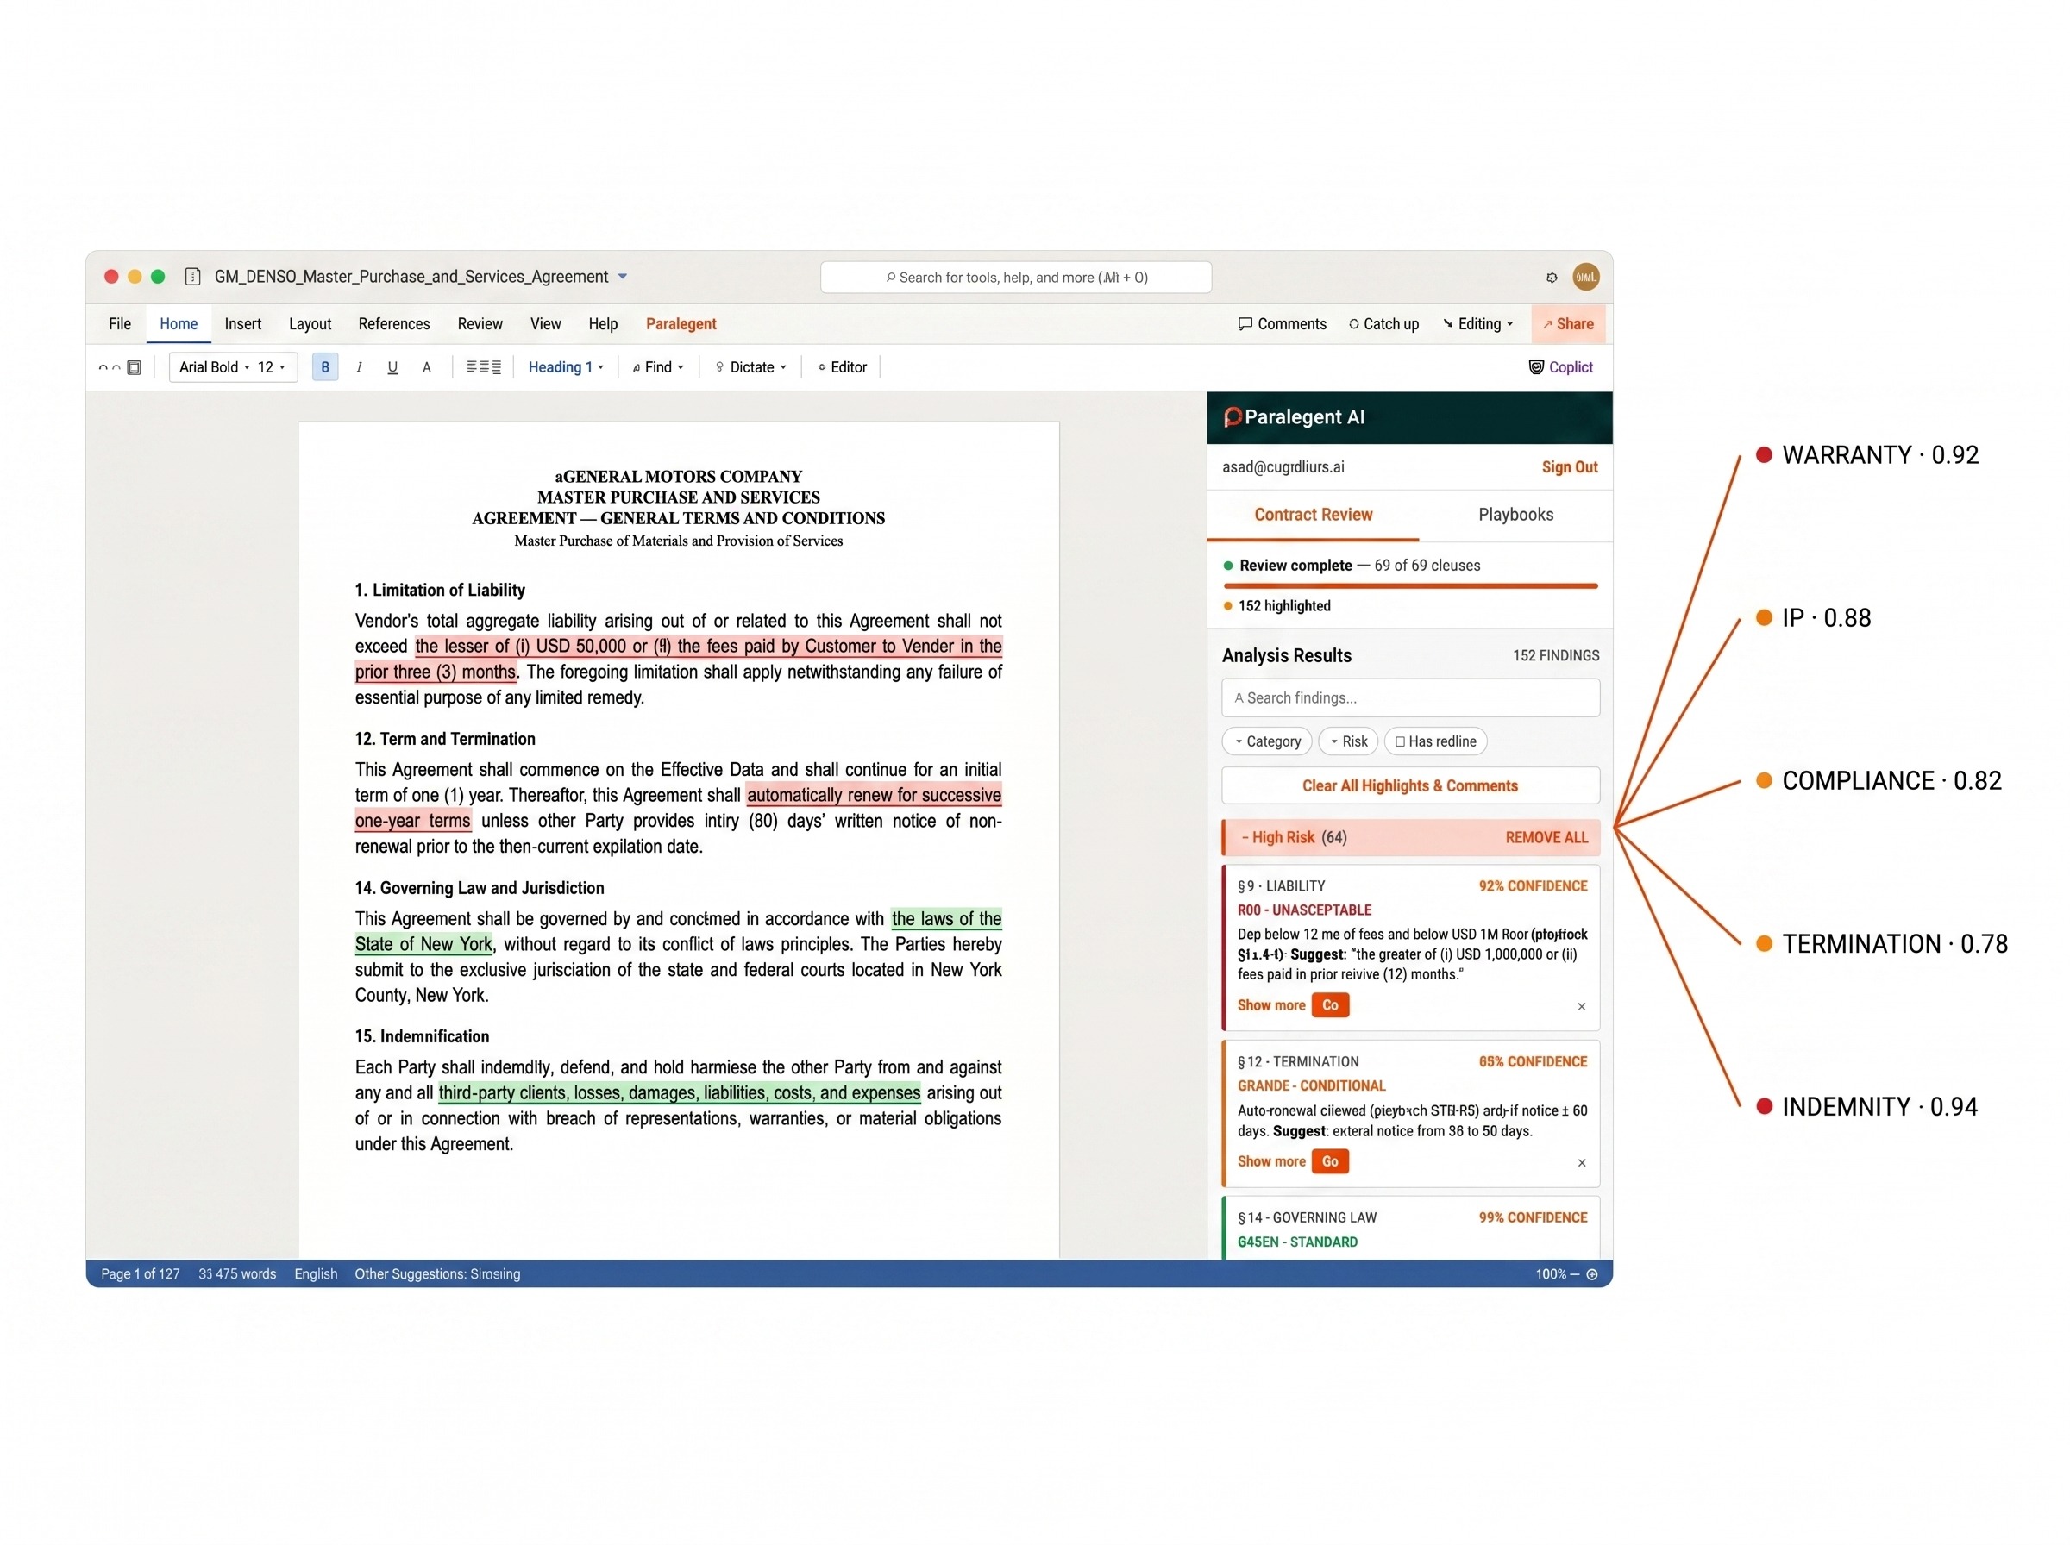Click the review progress bar

click(x=1409, y=586)
